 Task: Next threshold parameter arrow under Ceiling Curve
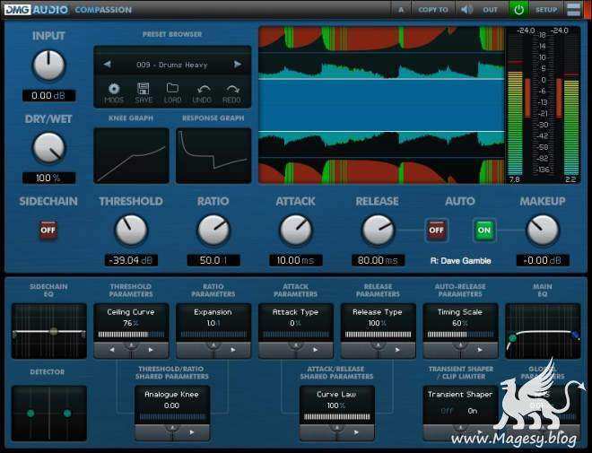151,350
